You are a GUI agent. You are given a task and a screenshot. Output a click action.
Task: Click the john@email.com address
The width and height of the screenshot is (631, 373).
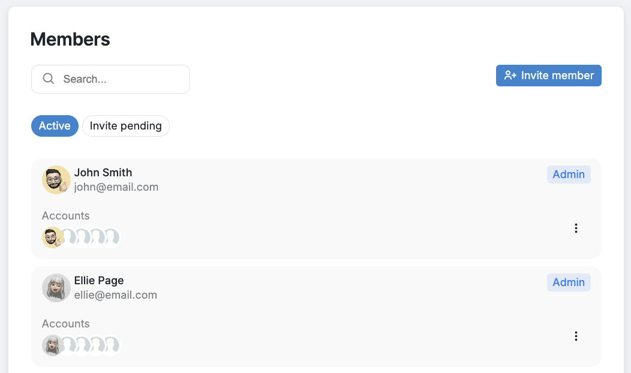click(x=116, y=187)
